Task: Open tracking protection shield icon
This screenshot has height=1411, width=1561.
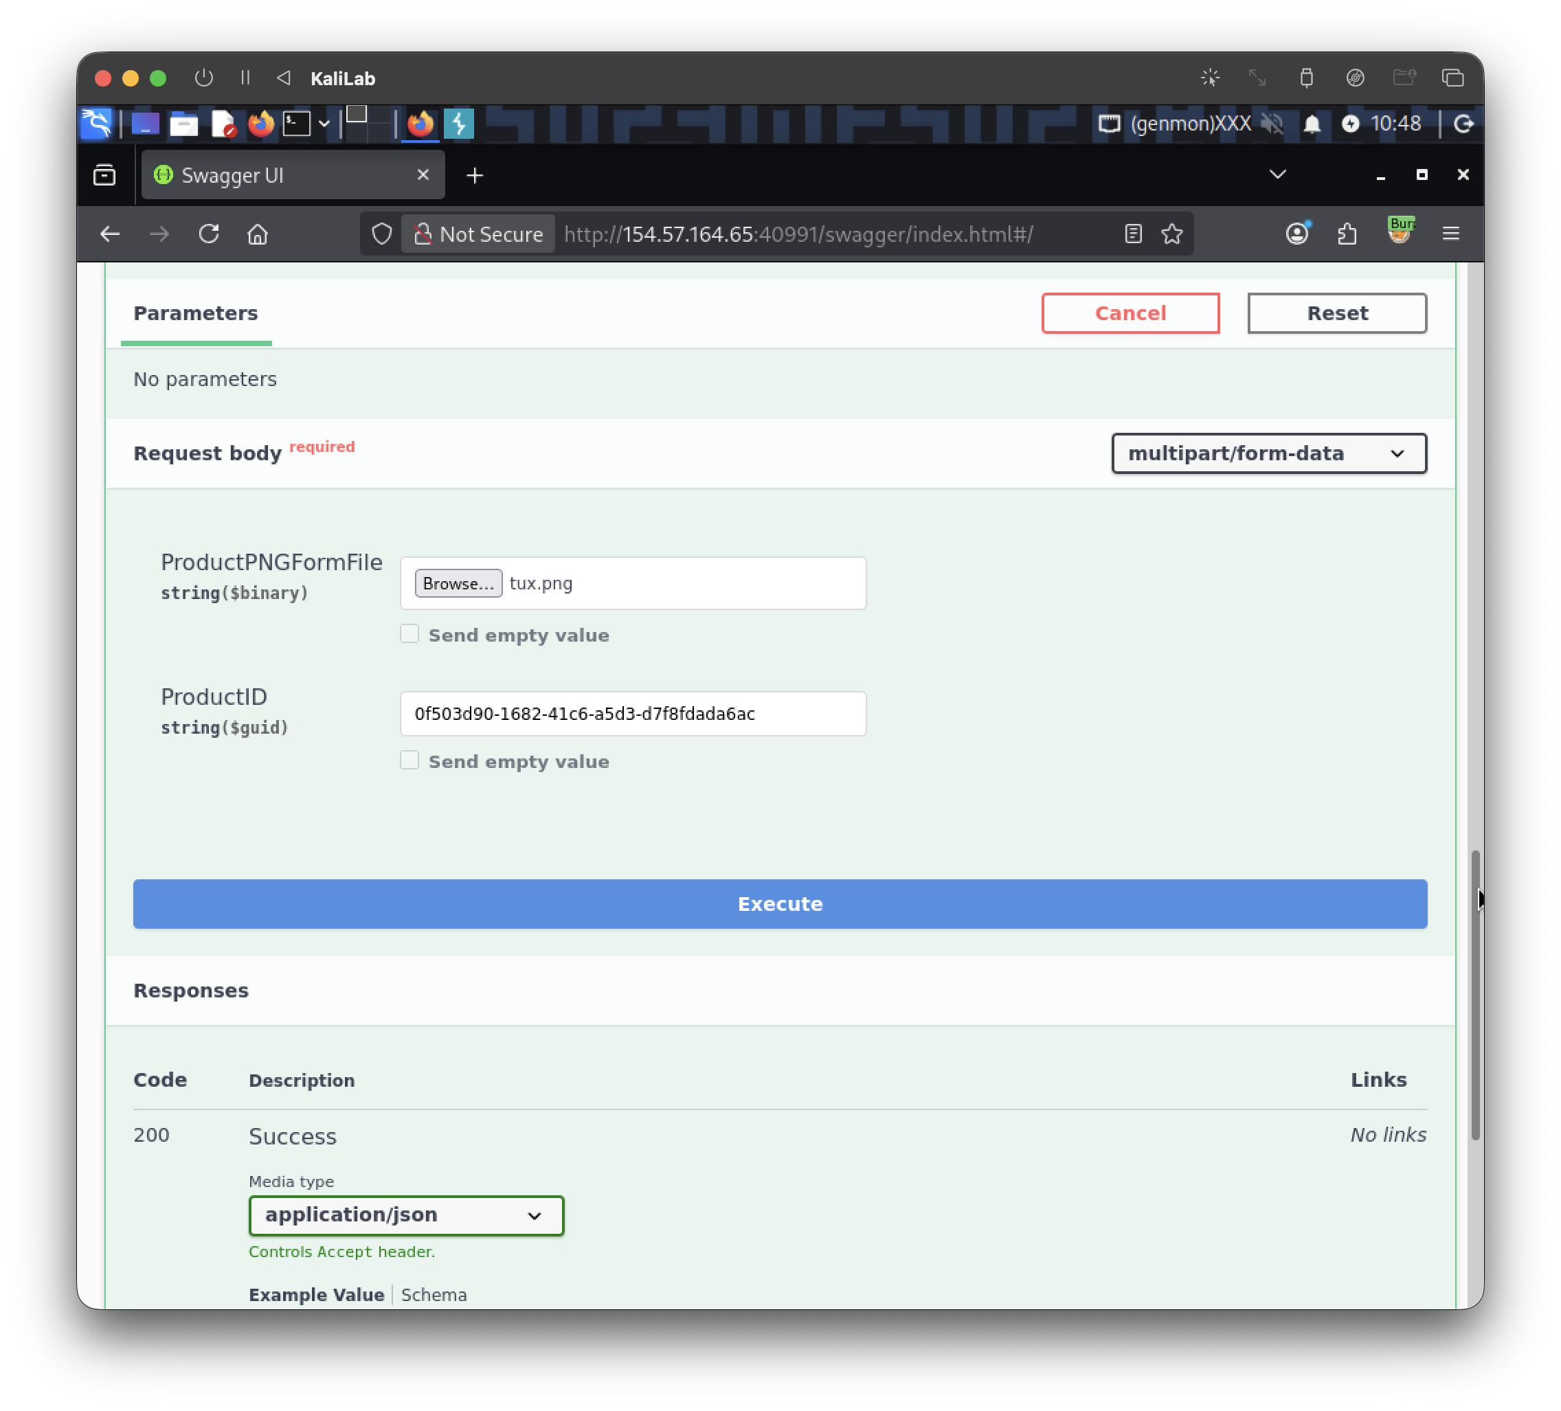Action: point(382,234)
